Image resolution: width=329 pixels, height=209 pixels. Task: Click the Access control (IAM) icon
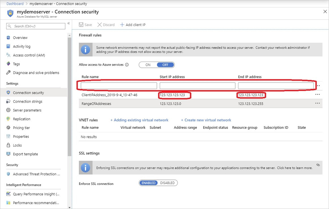point(8,55)
